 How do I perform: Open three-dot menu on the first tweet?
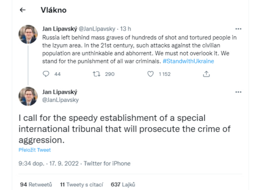(239, 29)
